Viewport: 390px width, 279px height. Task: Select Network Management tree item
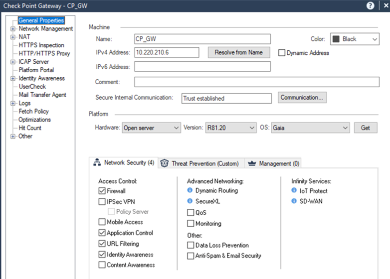click(46, 28)
